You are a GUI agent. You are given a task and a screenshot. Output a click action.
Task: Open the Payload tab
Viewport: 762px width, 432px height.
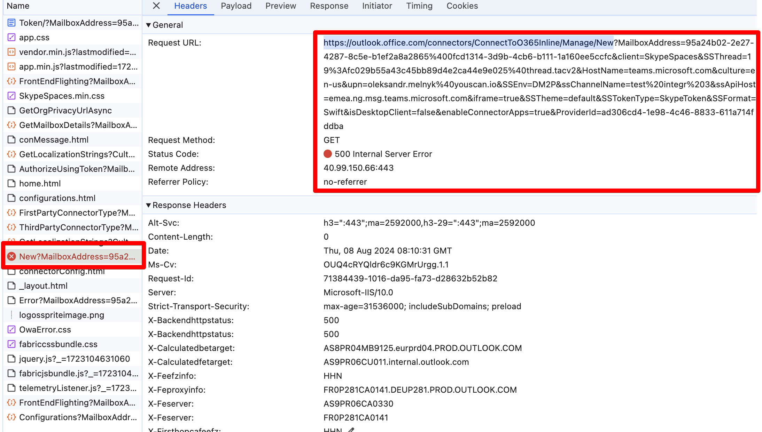236,6
